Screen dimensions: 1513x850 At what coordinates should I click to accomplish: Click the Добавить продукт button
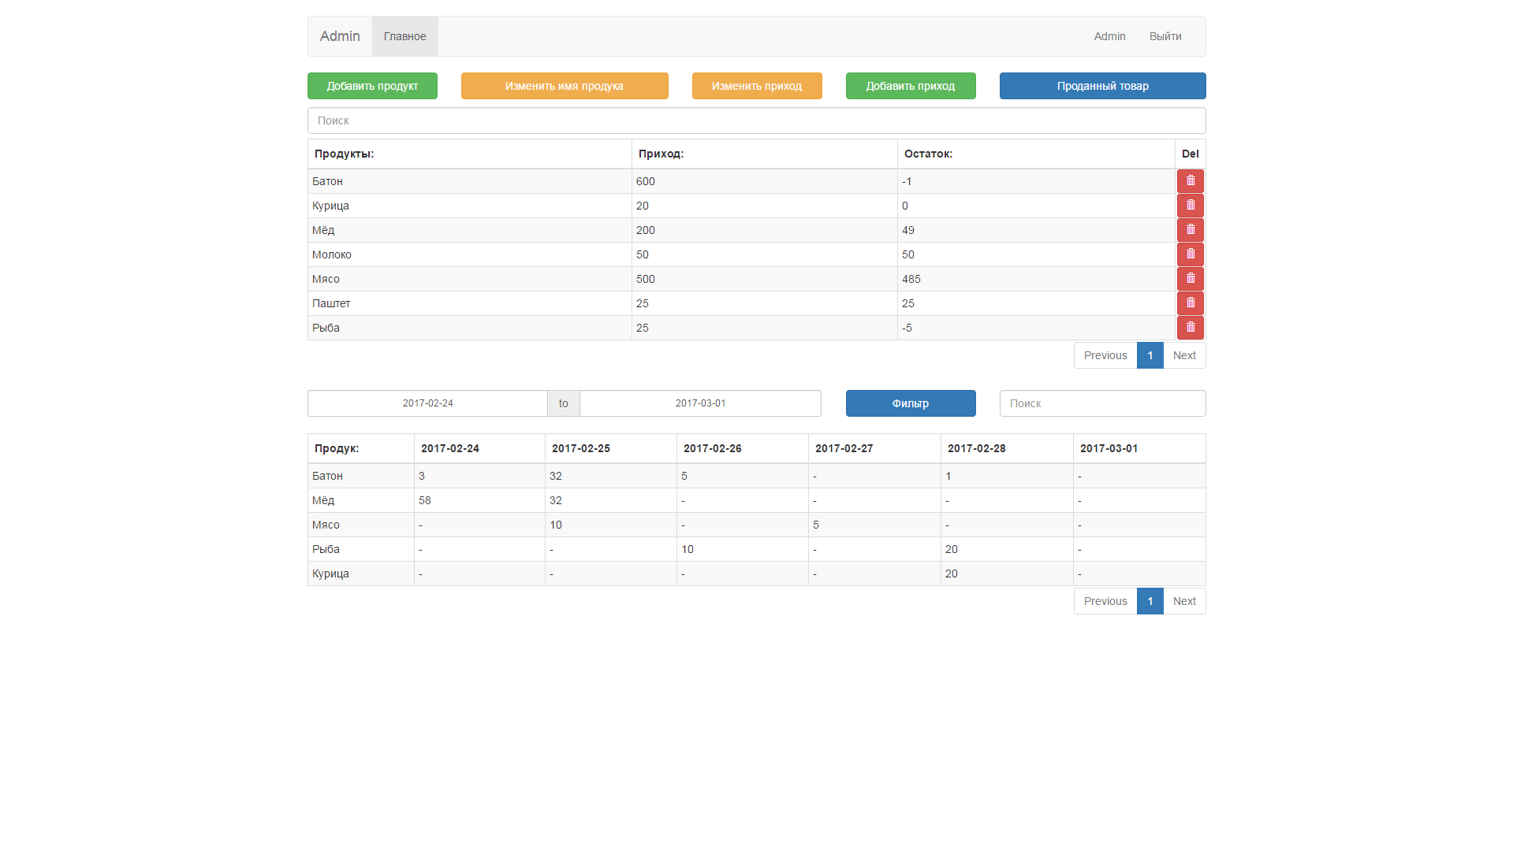point(372,86)
